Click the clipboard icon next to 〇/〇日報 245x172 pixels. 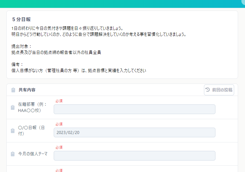13,131
